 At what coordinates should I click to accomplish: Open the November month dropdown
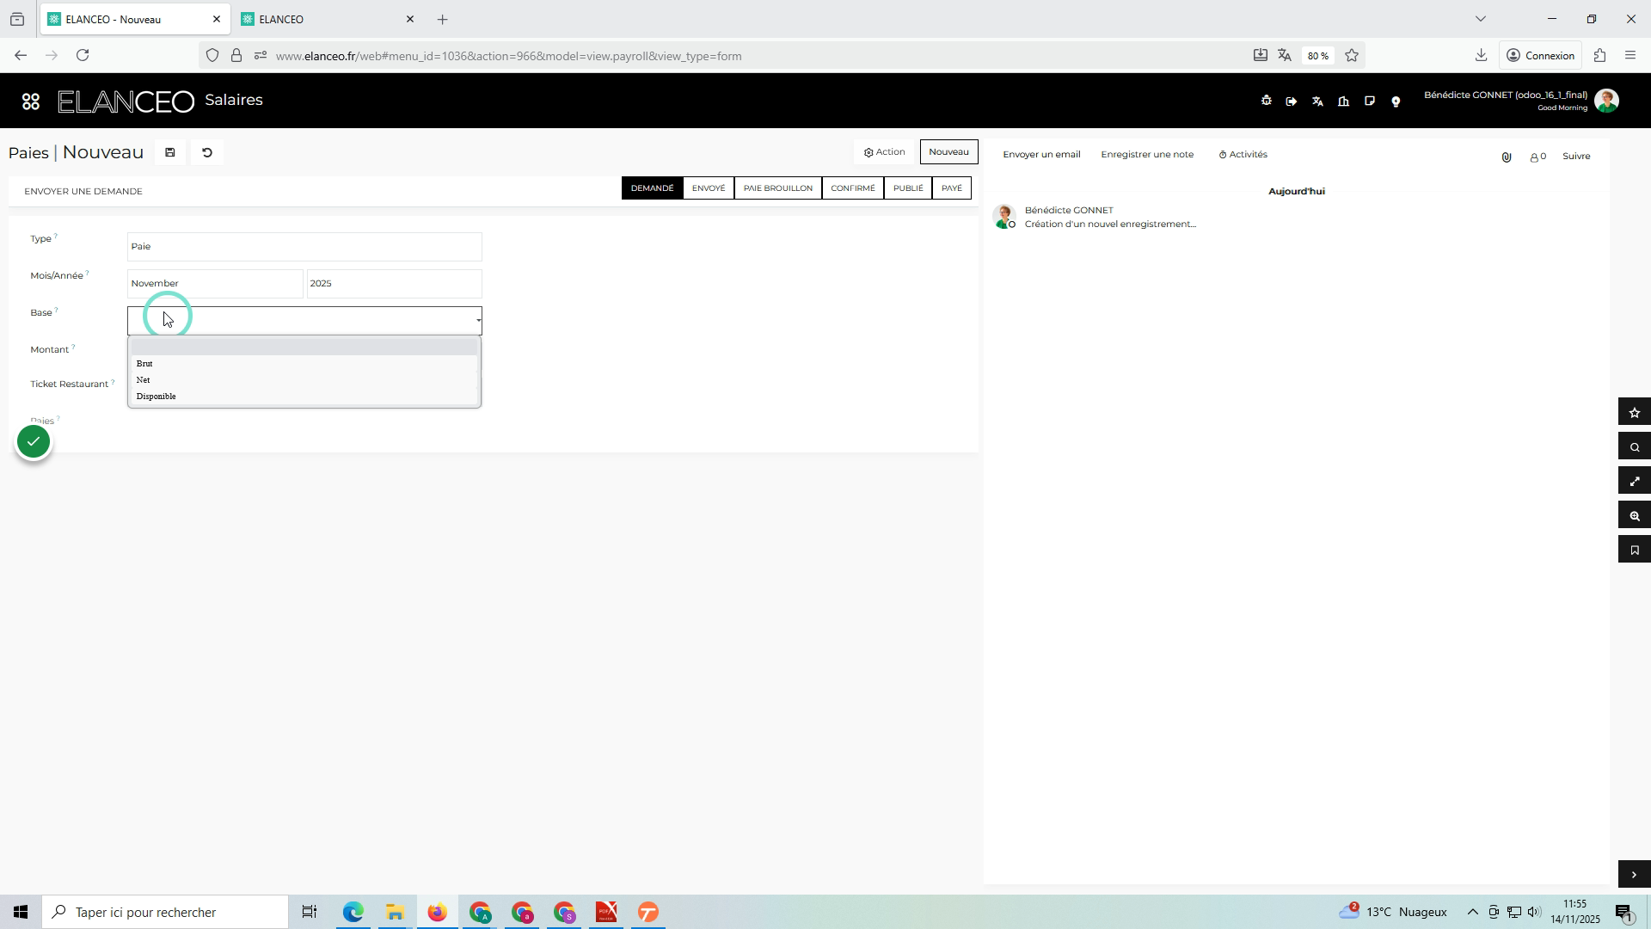[215, 284]
